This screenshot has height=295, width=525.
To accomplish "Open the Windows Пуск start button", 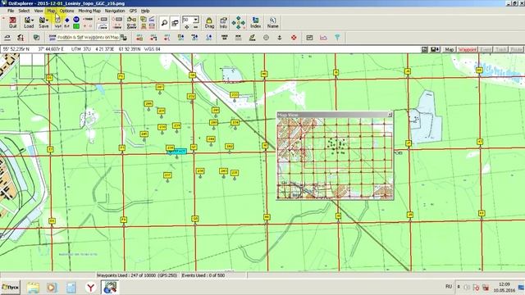I will 11,287.
